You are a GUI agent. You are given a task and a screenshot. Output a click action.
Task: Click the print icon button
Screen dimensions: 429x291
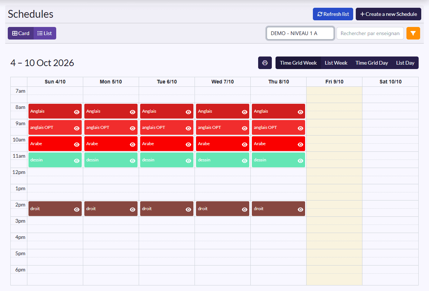tap(264, 63)
